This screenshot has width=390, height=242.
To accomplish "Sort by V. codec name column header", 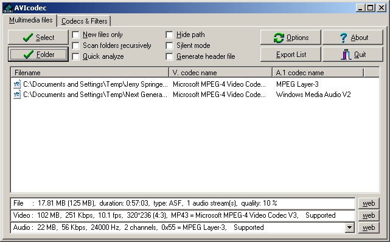I will 220,73.
